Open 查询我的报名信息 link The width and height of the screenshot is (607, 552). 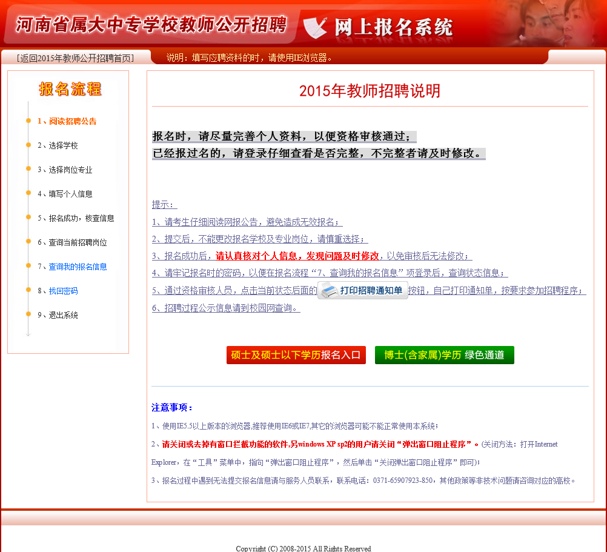coord(78,267)
